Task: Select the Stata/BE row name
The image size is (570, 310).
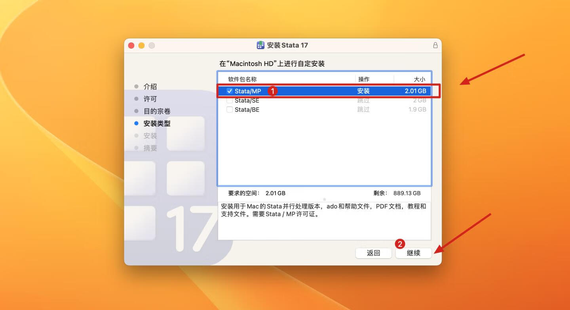Action: tap(247, 110)
